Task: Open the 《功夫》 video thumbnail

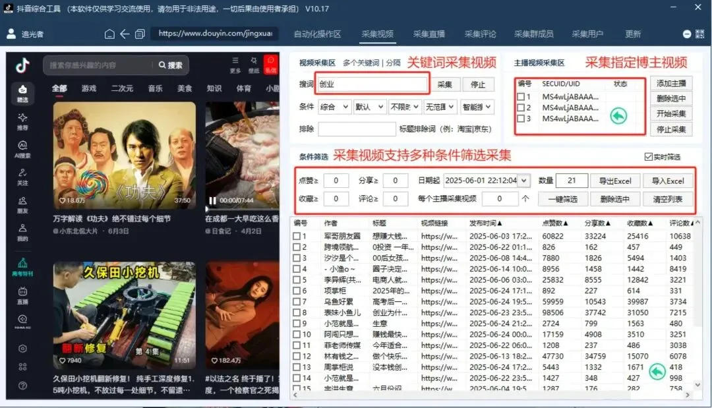Action: (x=125, y=155)
